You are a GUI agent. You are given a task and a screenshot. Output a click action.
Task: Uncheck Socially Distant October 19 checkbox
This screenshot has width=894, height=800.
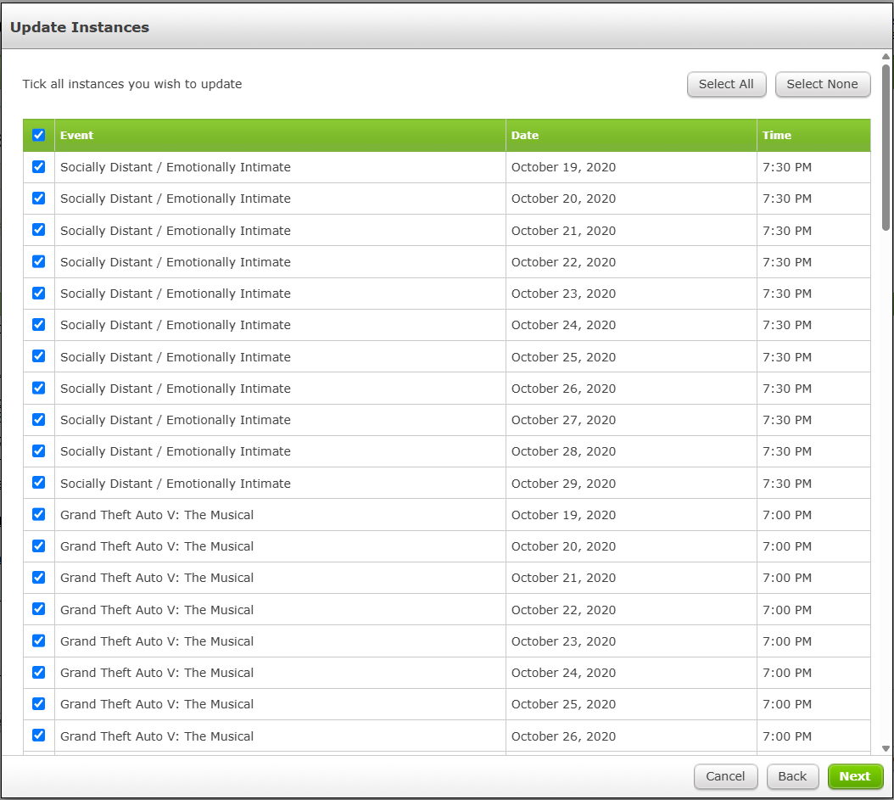(x=38, y=167)
